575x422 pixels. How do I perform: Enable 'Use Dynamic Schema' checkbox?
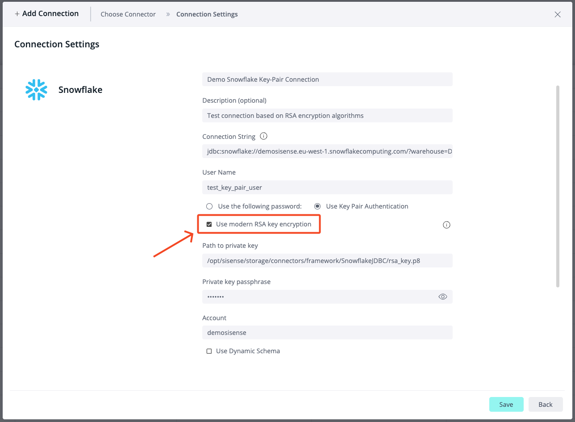[x=209, y=351]
